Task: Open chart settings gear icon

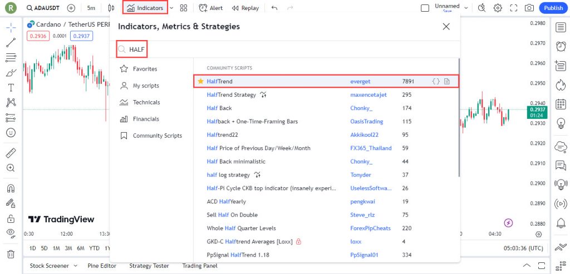Action: pyautogui.click(x=498, y=8)
